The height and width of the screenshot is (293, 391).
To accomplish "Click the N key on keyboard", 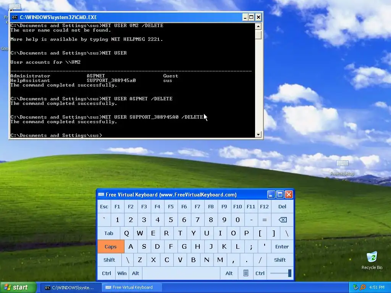I will click(207, 260).
